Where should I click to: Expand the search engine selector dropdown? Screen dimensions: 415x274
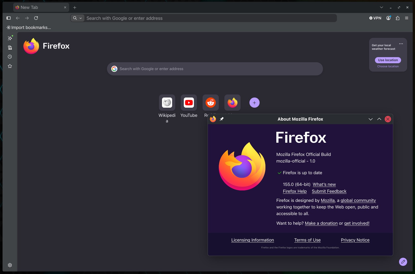point(78,18)
